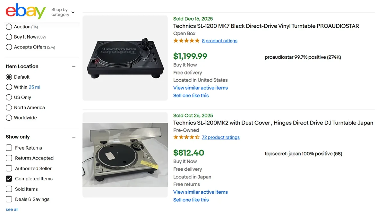The width and height of the screenshot is (385, 216).
Task: Open the Shop by category dropdown
Action: click(x=63, y=12)
